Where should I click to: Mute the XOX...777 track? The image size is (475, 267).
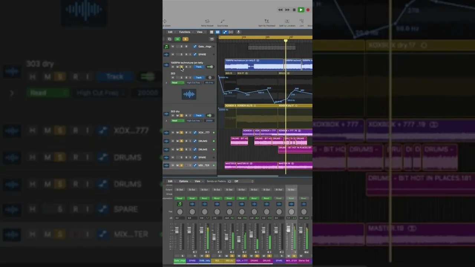tap(177, 132)
